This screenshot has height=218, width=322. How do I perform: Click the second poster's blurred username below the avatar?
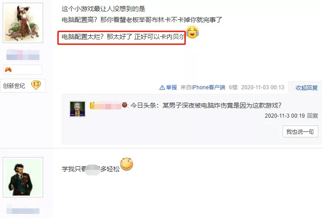[23, 209]
